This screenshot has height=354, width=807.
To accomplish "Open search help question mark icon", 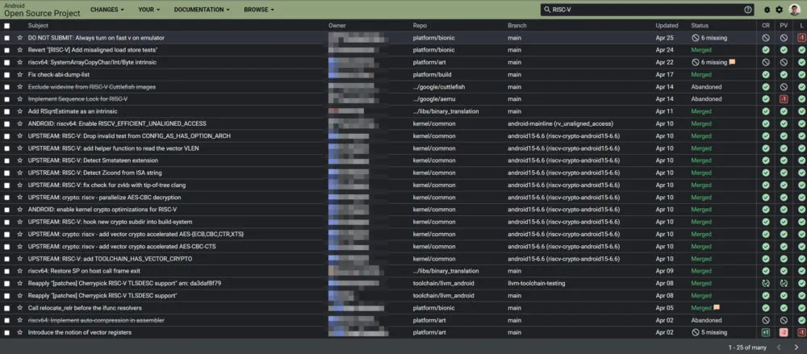I will (x=747, y=10).
